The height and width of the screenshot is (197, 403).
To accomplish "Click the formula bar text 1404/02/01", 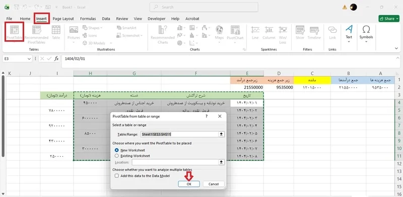I will point(75,59).
